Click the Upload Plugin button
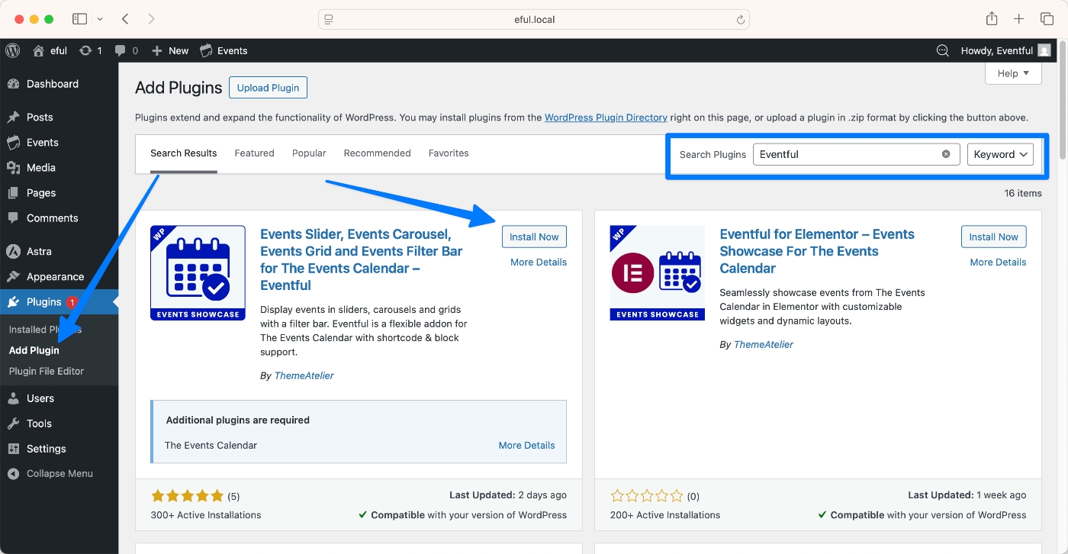The height and width of the screenshot is (554, 1068). [269, 88]
